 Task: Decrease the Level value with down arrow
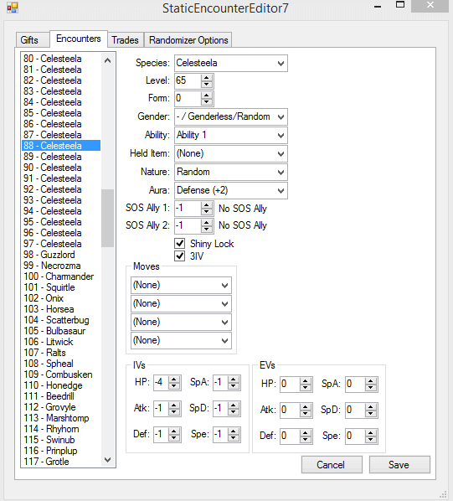pyautogui.click(x=207, y=85)
